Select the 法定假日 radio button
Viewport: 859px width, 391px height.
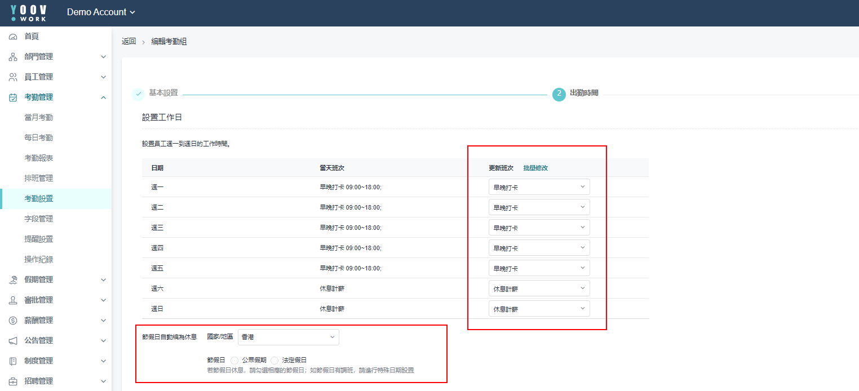point(274,361)
